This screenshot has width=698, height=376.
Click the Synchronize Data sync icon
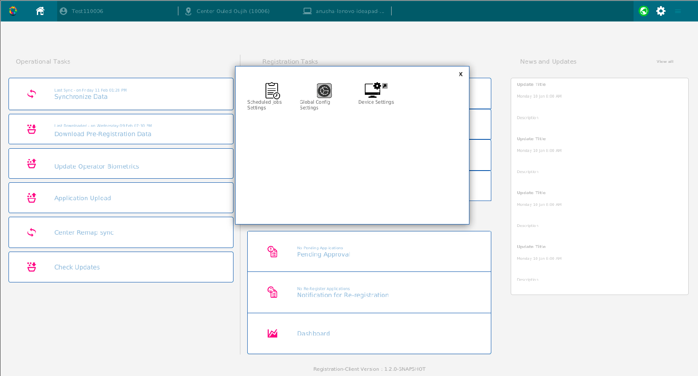coord(32,94)
